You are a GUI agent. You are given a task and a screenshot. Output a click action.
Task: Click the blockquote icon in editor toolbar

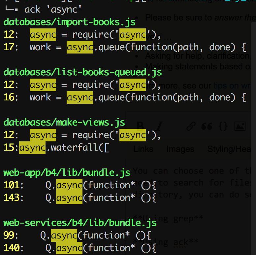(x=207, y=126)
